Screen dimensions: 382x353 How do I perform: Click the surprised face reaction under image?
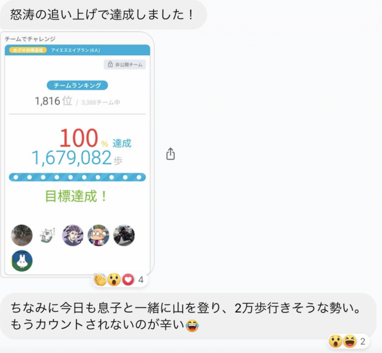[114, 279]
